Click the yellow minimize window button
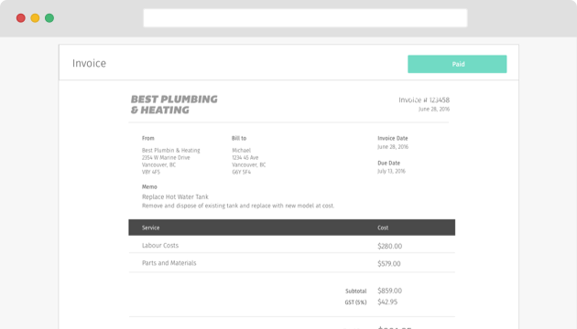Viewport: 577px width, 329px height. tap(35, 18)
